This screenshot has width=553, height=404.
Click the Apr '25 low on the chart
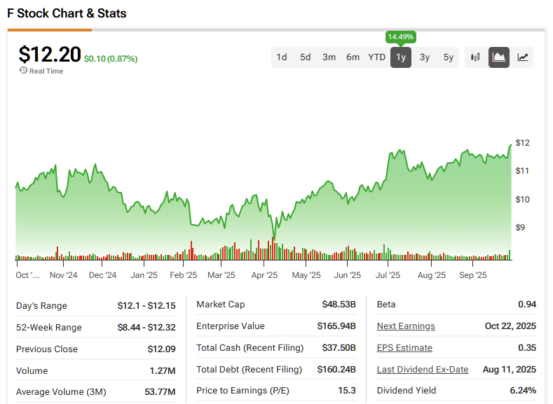coord(274,237)
